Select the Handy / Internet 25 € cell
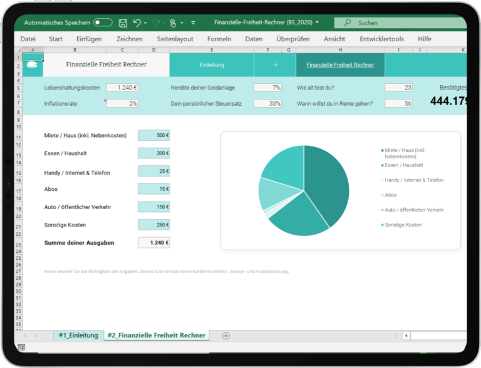 [153, 171]
